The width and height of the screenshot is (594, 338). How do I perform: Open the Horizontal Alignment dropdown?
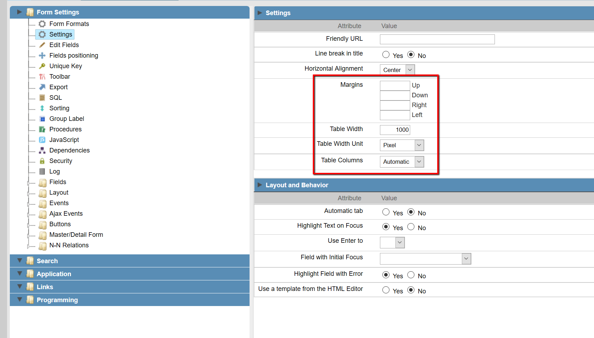point(397,70)
